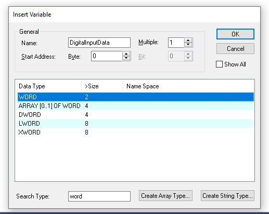Choose the DWORD data type

136,114
